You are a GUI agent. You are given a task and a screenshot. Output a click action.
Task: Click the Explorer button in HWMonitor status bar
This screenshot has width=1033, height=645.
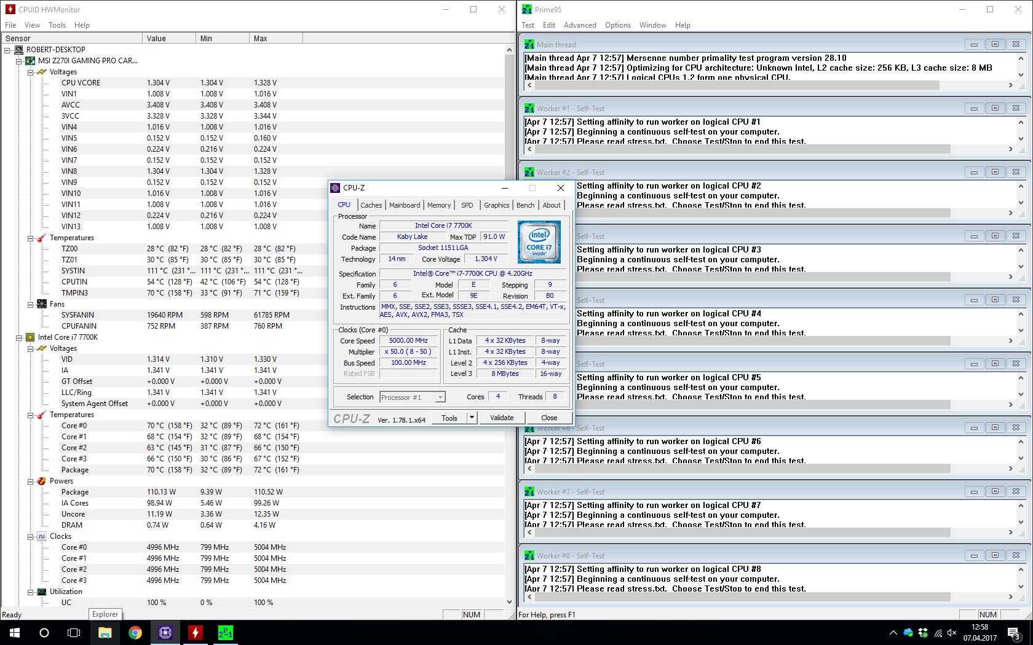(105, 614)
